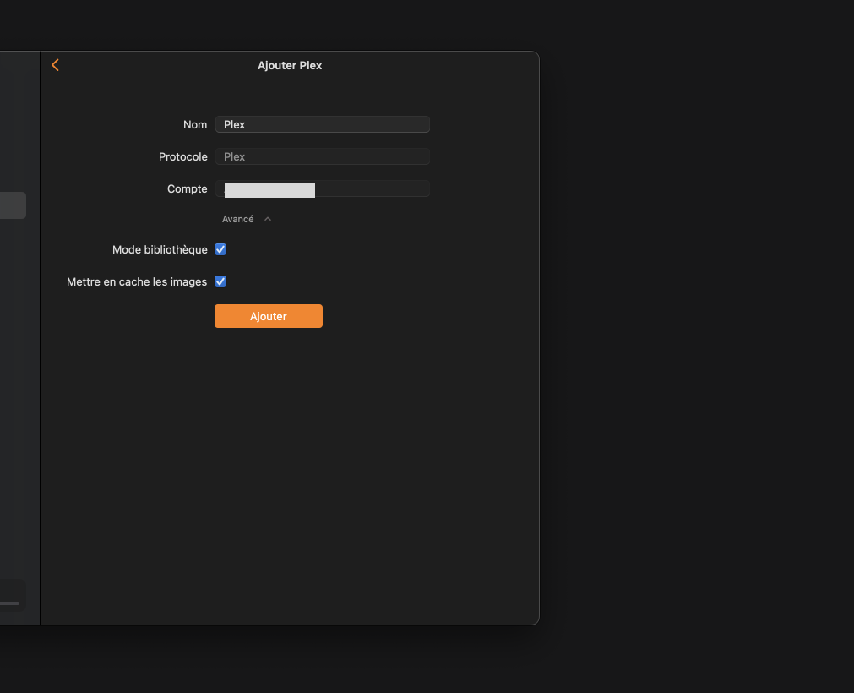This screenshot has width=854, height=693.
Task: Click the Ajouter Plex title text
Action: coord(290,65)
